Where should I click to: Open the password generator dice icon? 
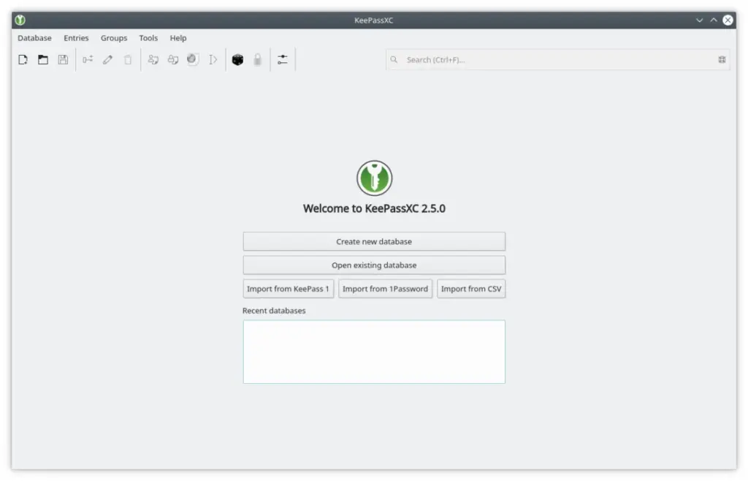pos(237,60)
